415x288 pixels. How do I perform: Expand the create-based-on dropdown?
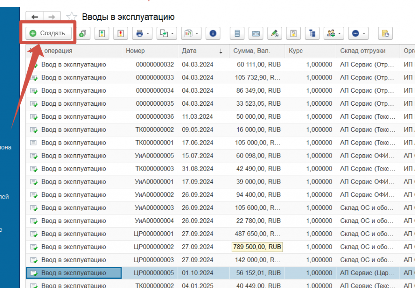coord(167,34)
